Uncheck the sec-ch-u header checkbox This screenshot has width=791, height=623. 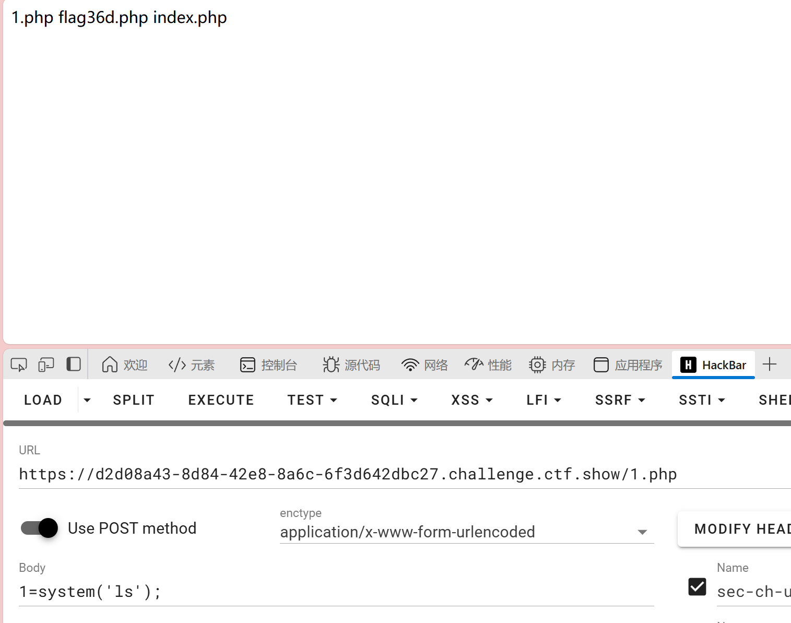point(697,587)
